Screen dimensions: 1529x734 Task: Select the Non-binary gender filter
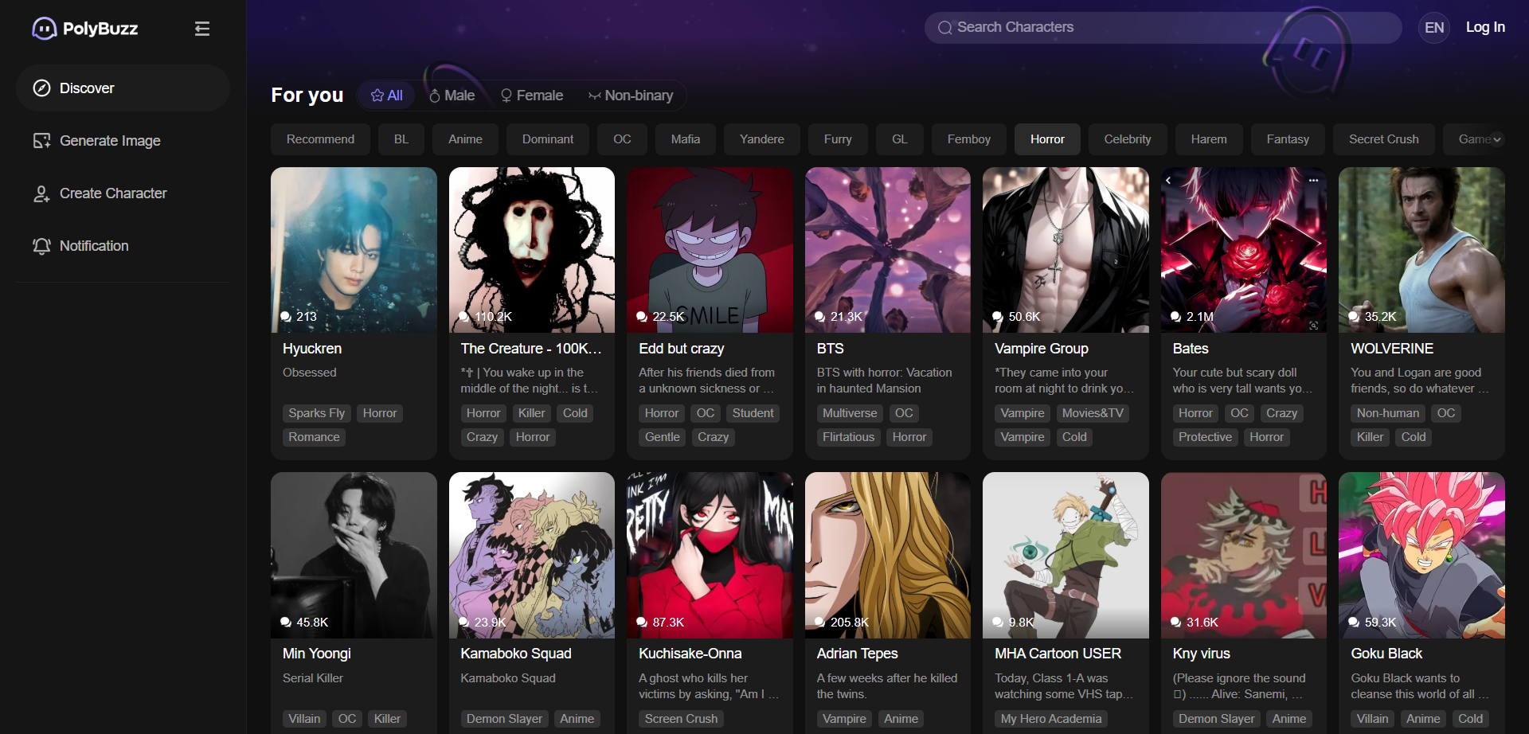[x=631, y=96]
